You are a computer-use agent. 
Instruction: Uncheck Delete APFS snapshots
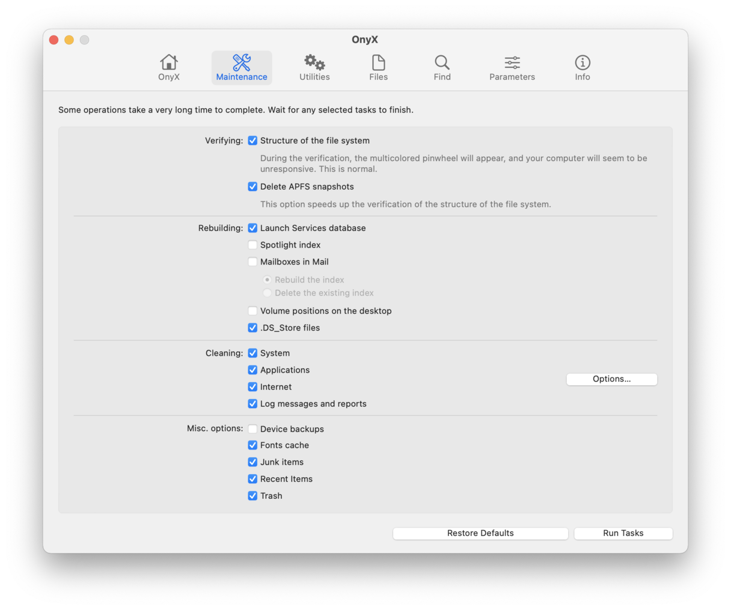point(252,187)
